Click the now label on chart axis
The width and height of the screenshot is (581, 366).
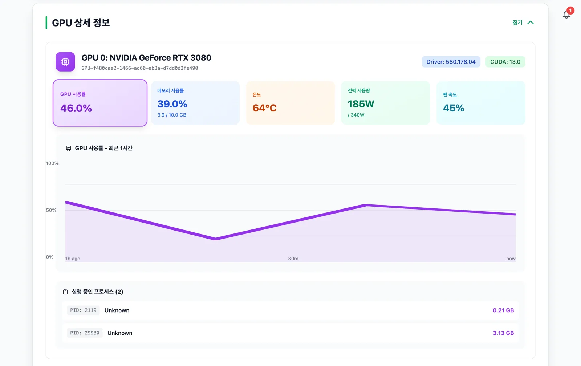511,259
